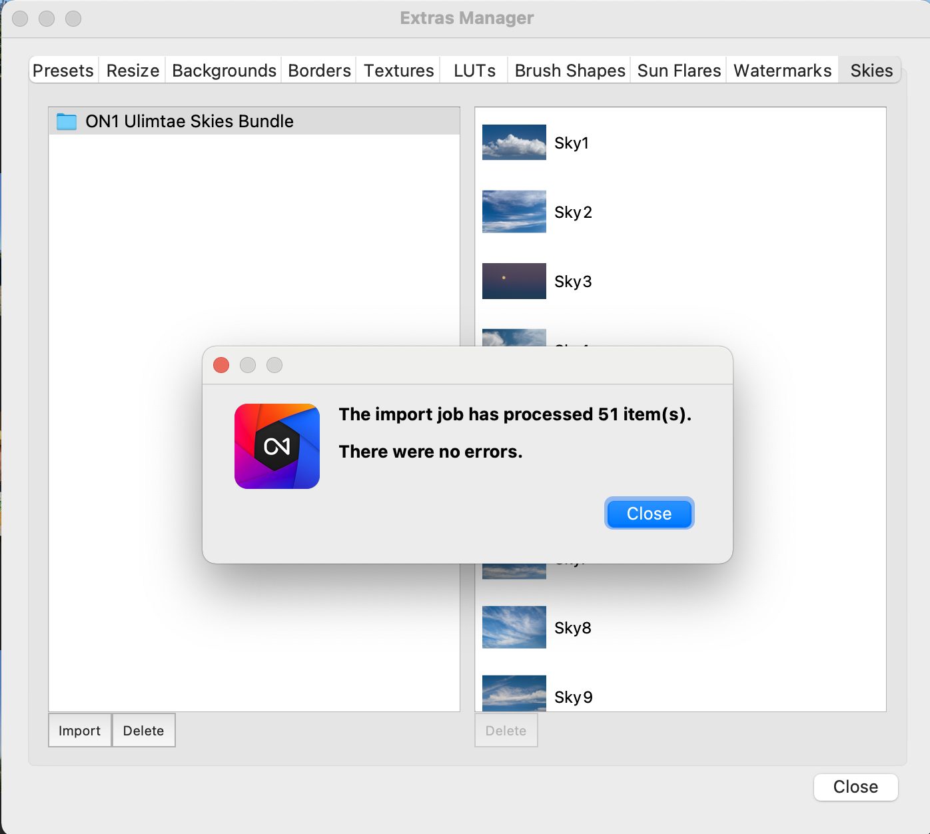Close the import results dialog

point(649,514)
